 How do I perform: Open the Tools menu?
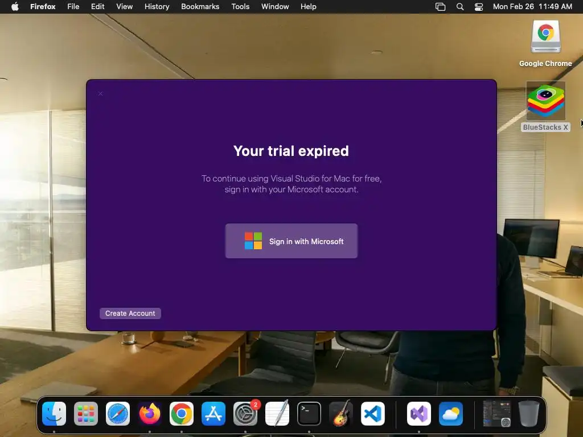point(240,7)
